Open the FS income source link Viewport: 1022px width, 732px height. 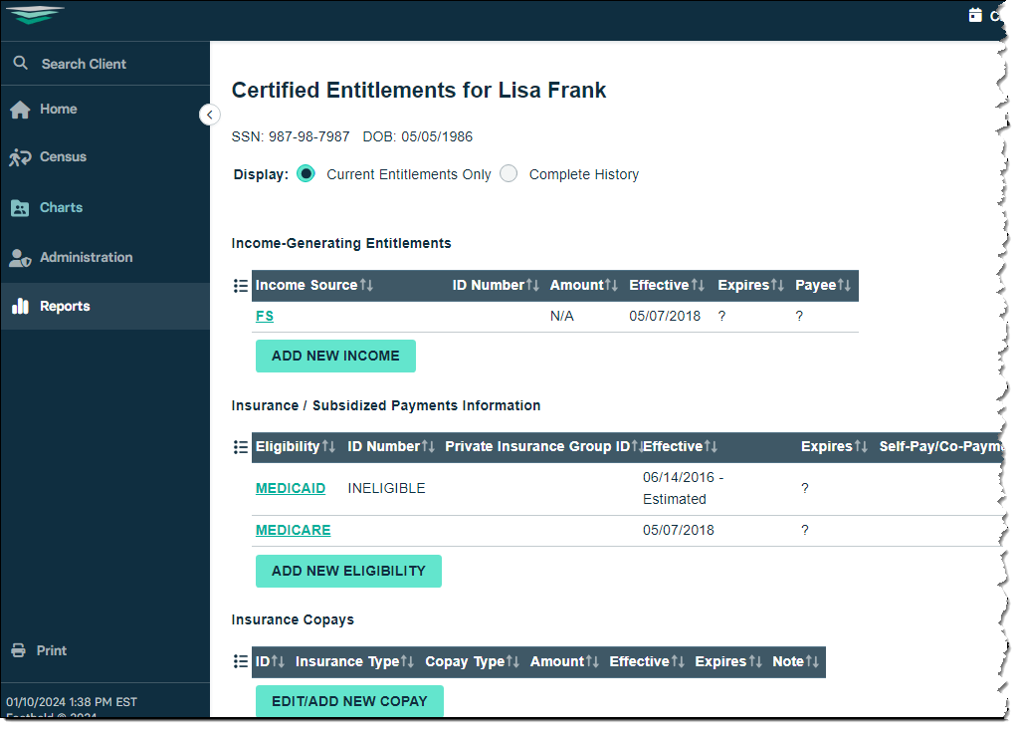pyautogui.click(x=264, y=317)
